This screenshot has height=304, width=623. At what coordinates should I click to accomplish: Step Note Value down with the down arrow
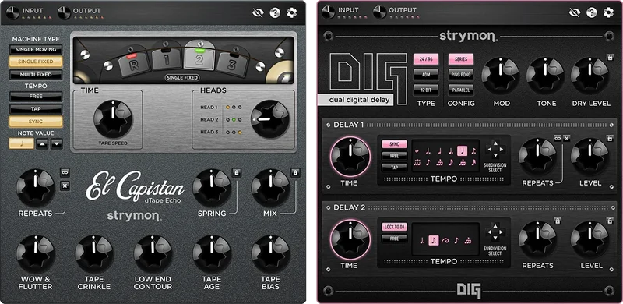click(x=57, y=143)
